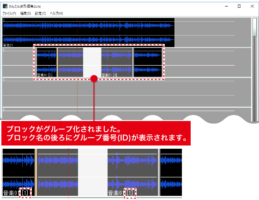
Task: Open the 編集(E) menu
Action: point(25,13)
